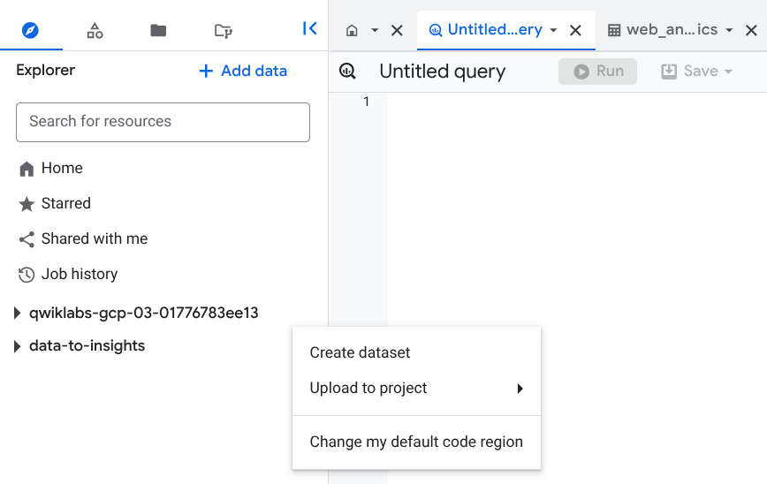Screen dimensions: 767x484
Task: Click the home icon tab
Action: [x=352, y=30]
